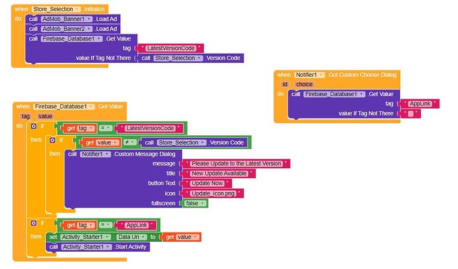
Task: Select 'New Update Available' title string
Action: point(219,174)
